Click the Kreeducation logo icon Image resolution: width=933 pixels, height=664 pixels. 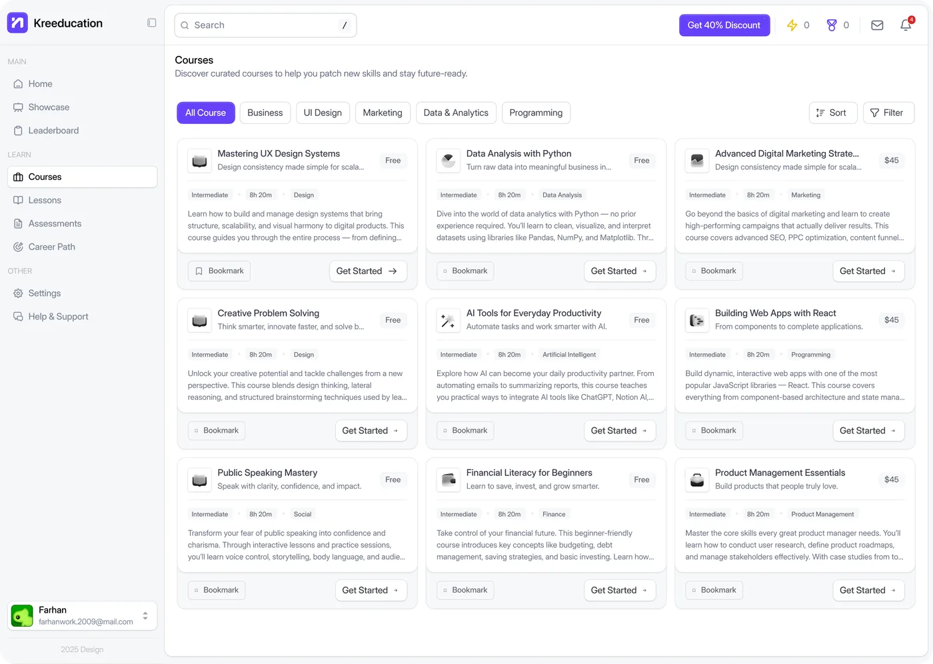[x=17, y=23]
